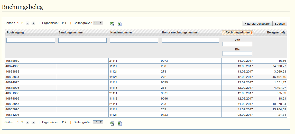Click Belegwert value 675,69

tap(282, 93)
